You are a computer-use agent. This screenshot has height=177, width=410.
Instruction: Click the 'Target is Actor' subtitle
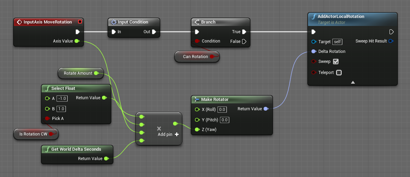[x=332, y=22]
